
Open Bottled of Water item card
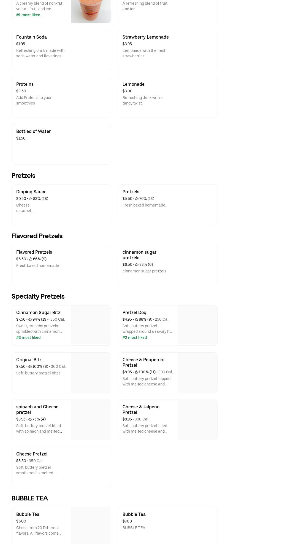pos(61,144)
